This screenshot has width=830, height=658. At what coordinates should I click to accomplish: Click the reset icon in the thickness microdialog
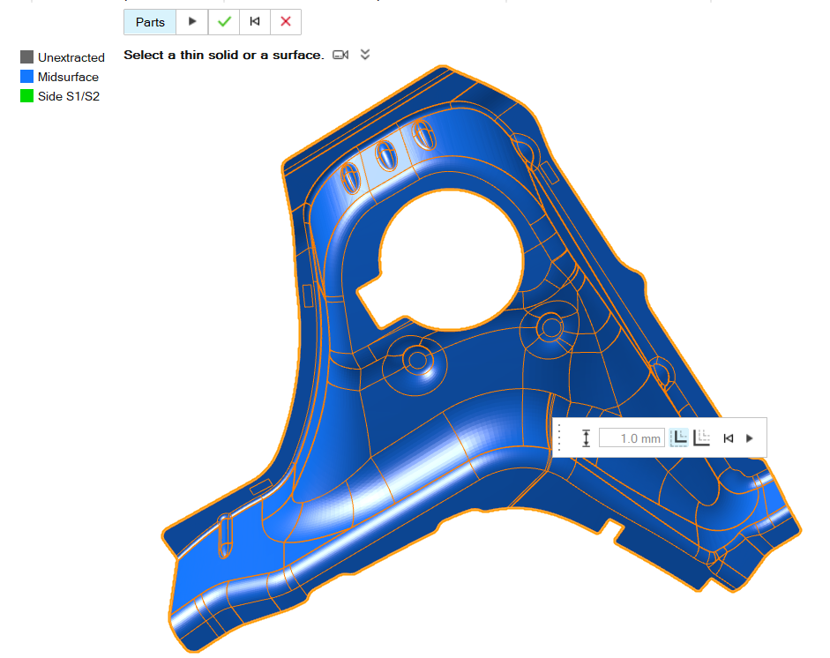click(x=729, y=437)
